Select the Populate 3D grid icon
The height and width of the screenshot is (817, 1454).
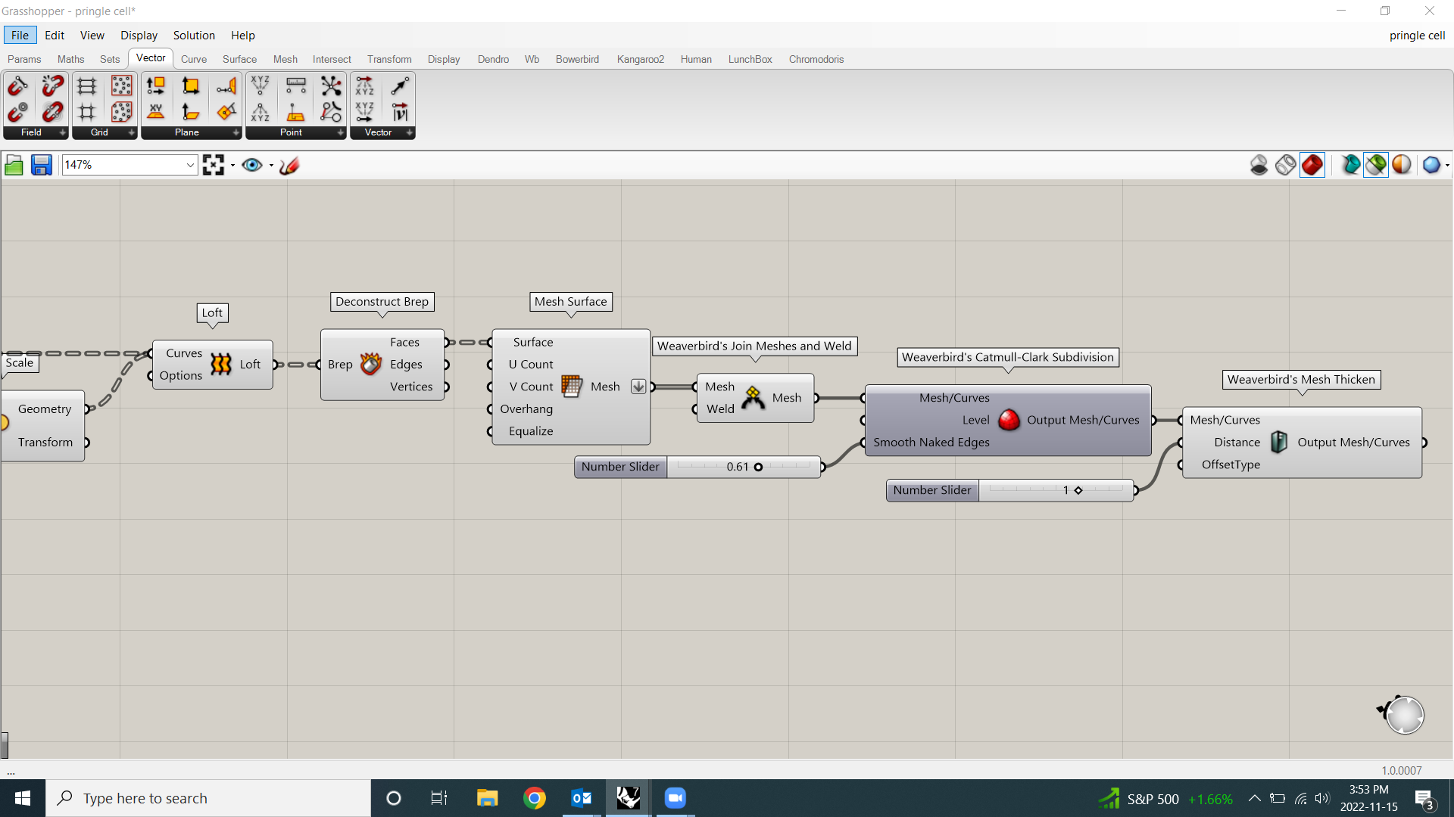tap(122, 112)
